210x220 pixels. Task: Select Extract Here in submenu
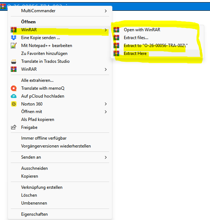point(157,53)
